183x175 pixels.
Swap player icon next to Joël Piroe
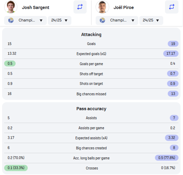(172, 7)
